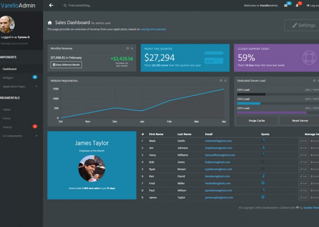Image resolution: width=319 pixels, height=227 pixels.
Task: Open Monthly Revenue panel settings gear
Action: 128,48
